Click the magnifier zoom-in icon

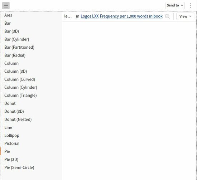point(167,16)
